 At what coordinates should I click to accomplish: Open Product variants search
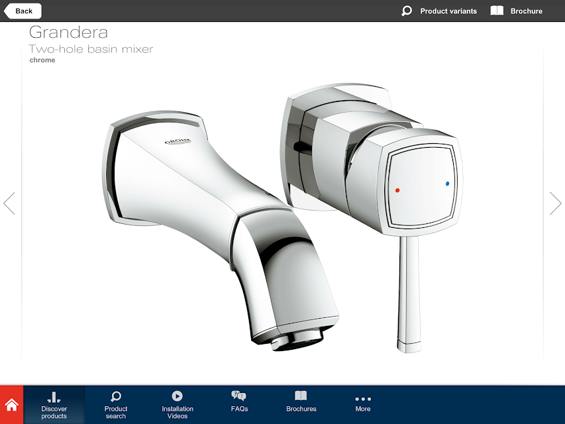click(439, 11)
